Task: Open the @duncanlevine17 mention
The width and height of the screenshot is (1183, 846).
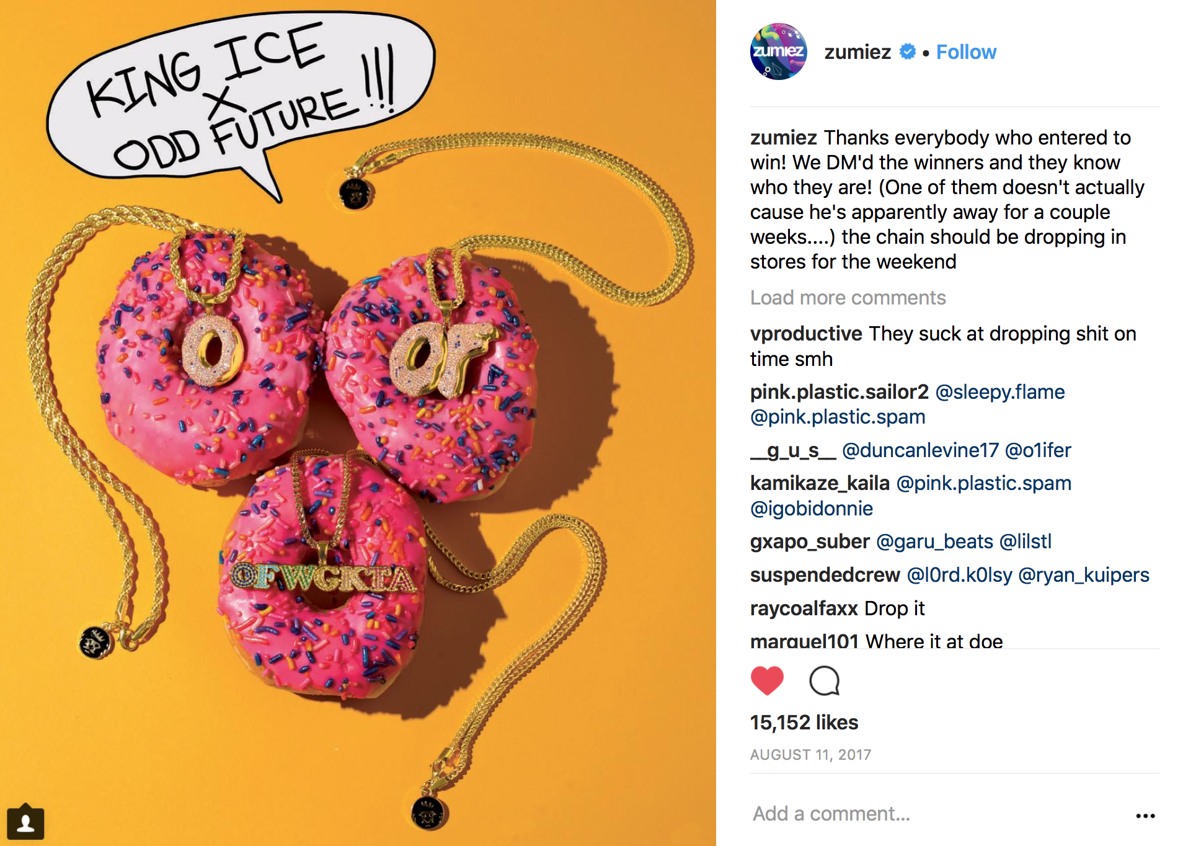Action: coord(920,450)
